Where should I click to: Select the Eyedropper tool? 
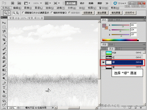(x=4, y=44)
